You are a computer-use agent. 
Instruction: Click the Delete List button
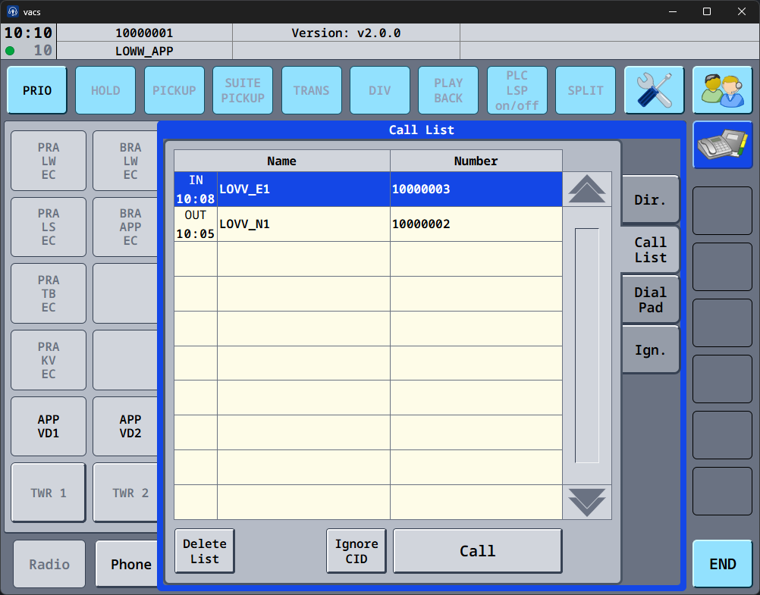coord(204,551)
